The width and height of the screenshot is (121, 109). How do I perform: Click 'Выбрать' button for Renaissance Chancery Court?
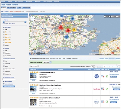point(114,102)
